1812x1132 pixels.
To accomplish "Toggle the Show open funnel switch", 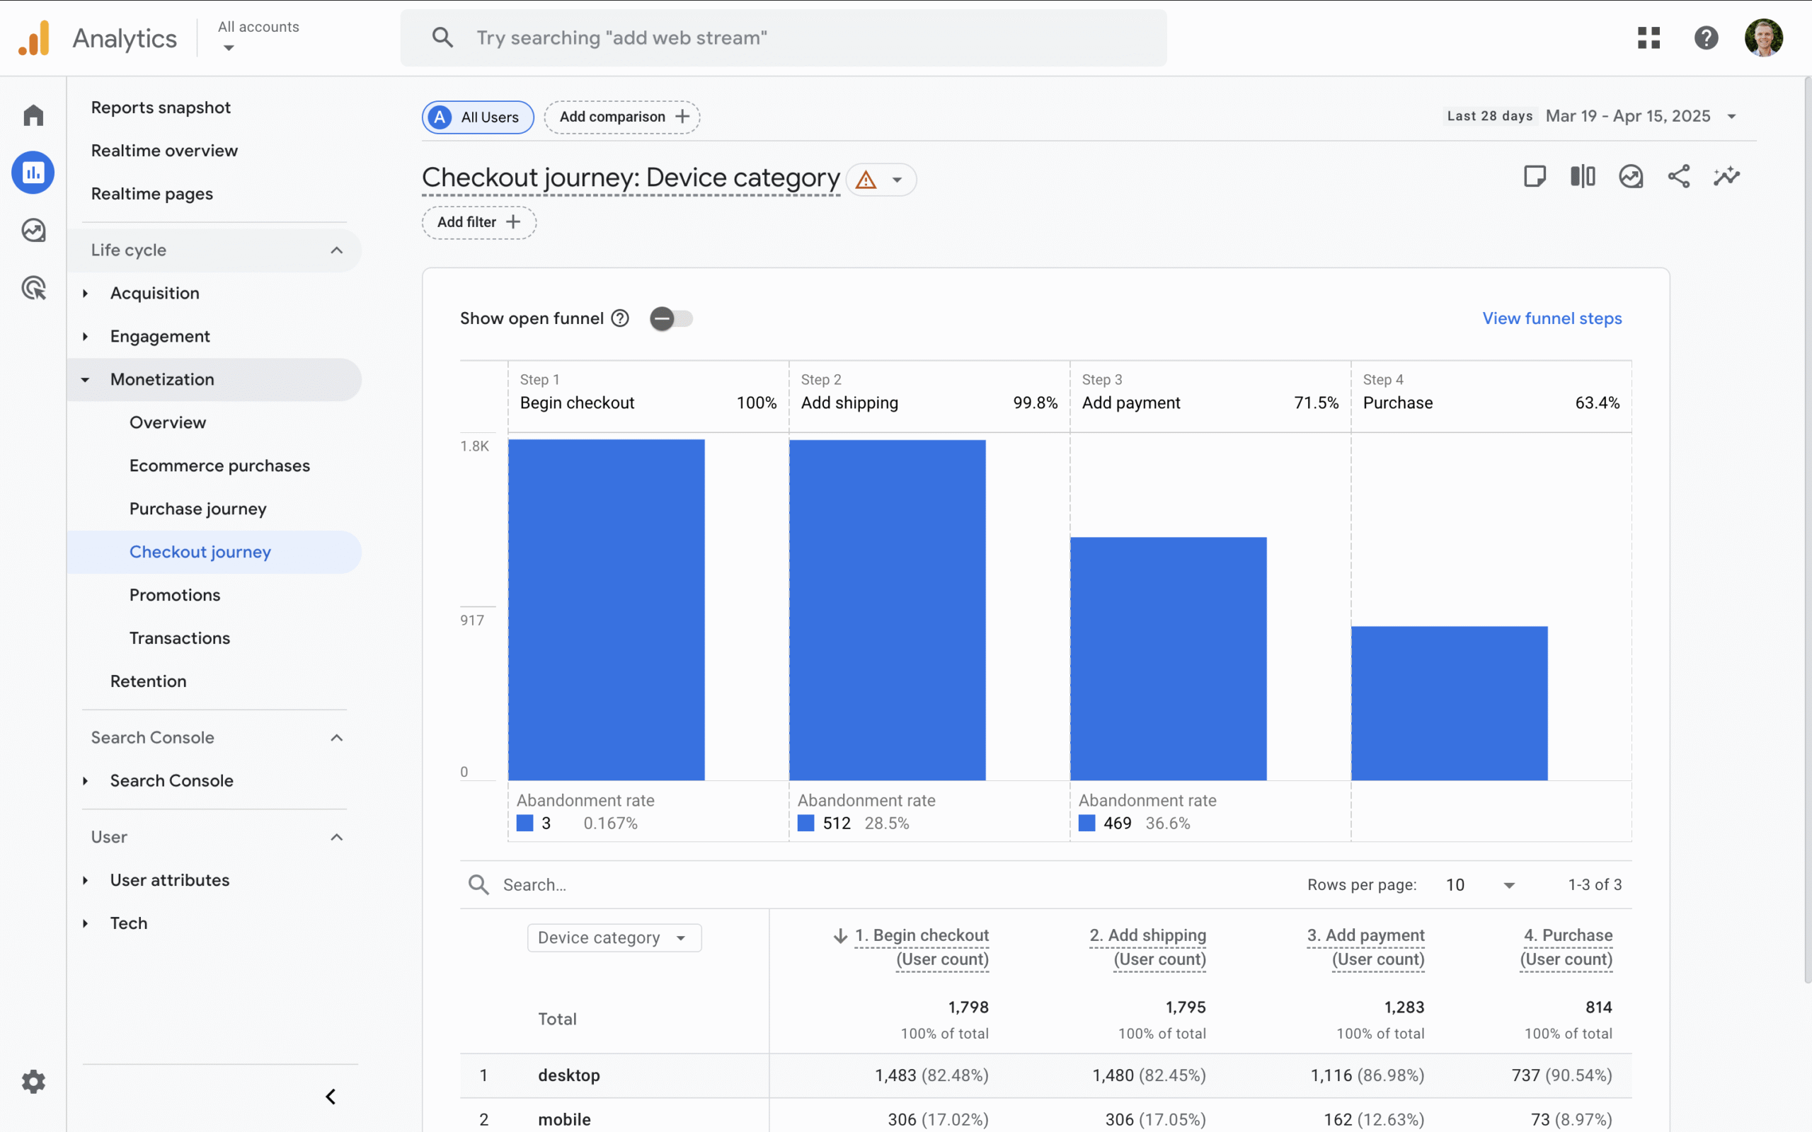I will [x=670, y=319].
